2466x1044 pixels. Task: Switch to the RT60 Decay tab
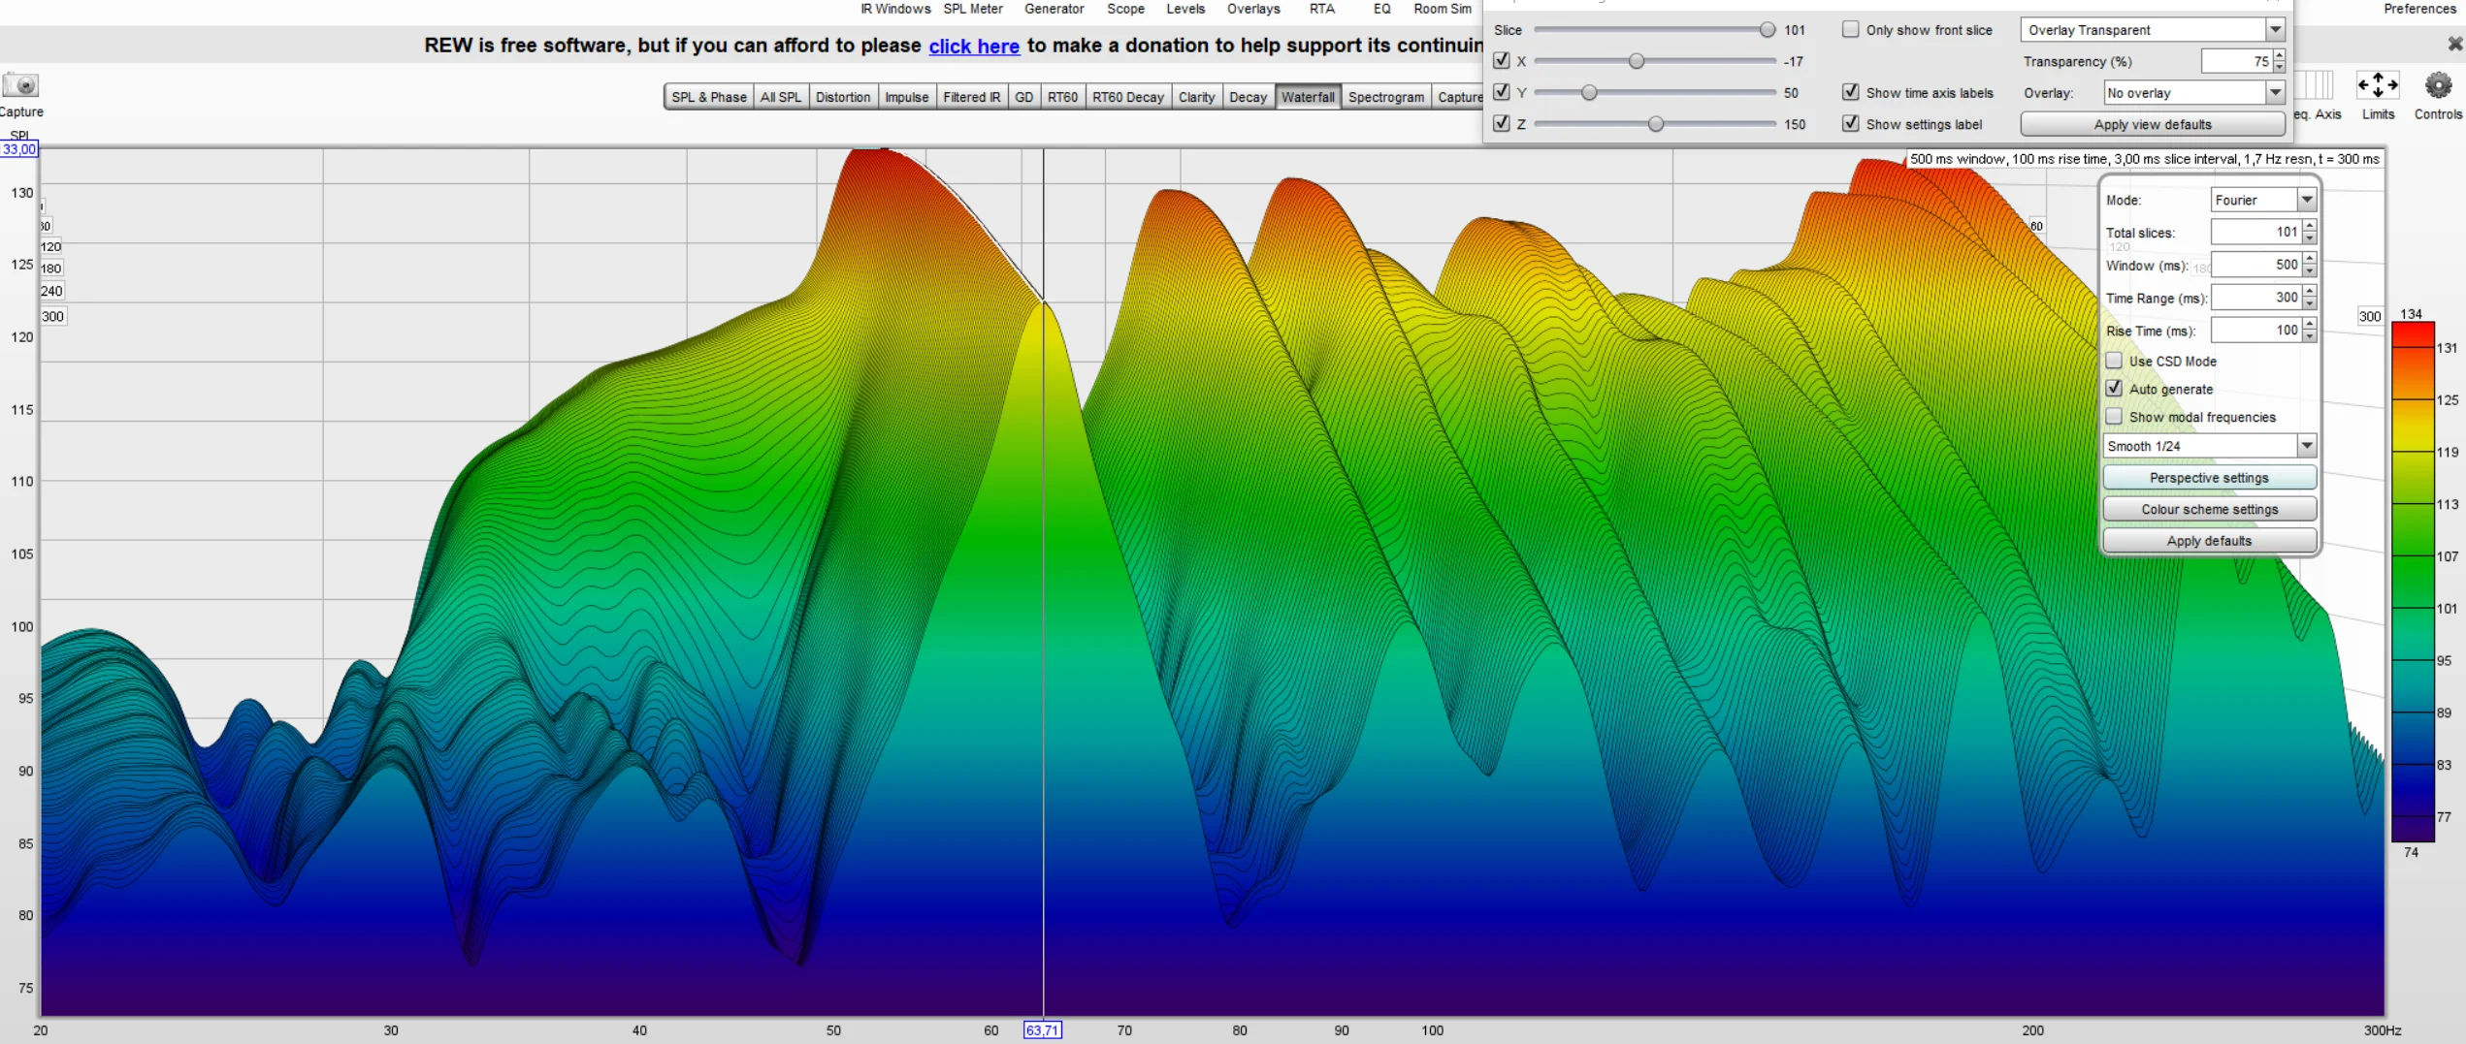click(x=1127, y=97)
